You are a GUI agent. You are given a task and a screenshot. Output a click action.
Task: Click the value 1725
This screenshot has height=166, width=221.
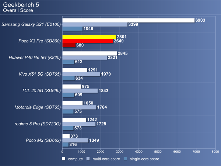tap(101, 124)
